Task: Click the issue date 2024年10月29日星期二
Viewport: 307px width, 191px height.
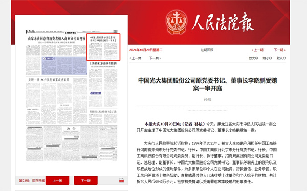Action: (x=146, y=50)
